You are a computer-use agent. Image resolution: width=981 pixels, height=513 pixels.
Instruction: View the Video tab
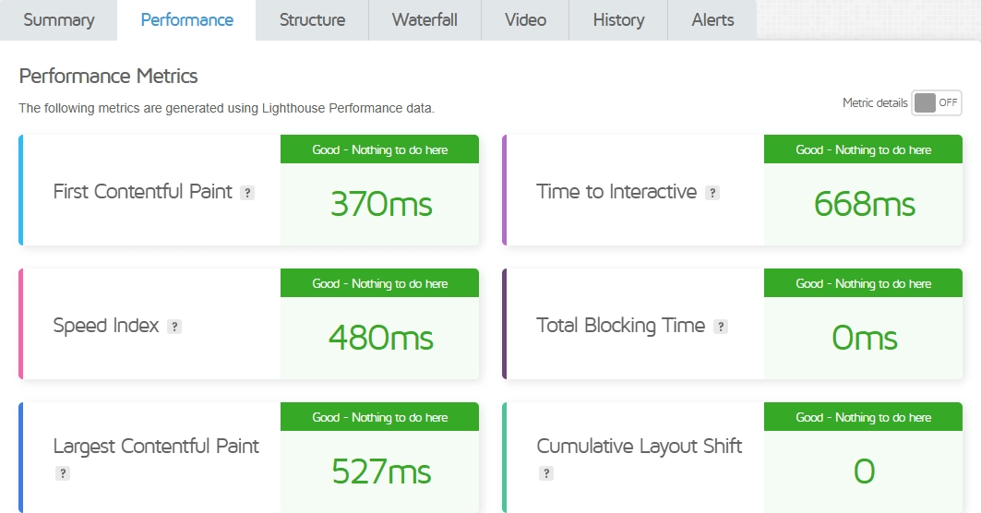(x=525, y=20)
